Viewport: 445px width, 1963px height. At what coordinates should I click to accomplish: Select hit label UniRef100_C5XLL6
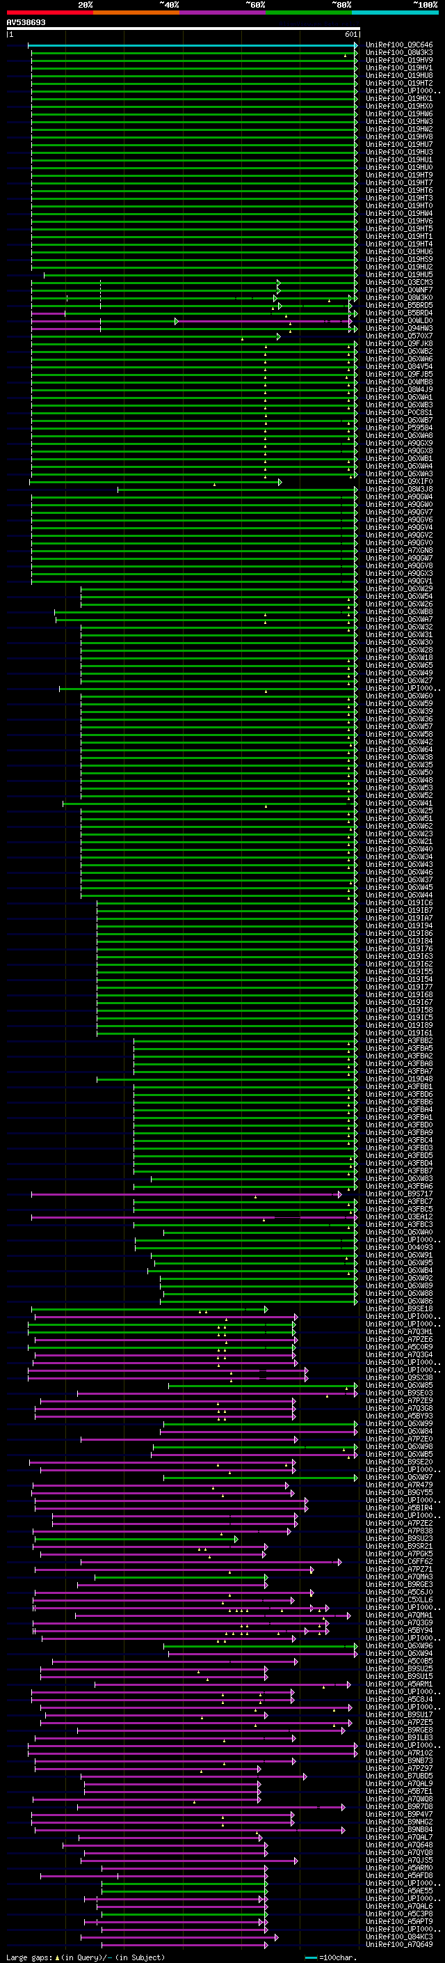tap(399, 1600)
